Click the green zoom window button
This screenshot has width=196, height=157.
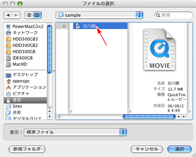pyautogui.click(x=20, y=4)
